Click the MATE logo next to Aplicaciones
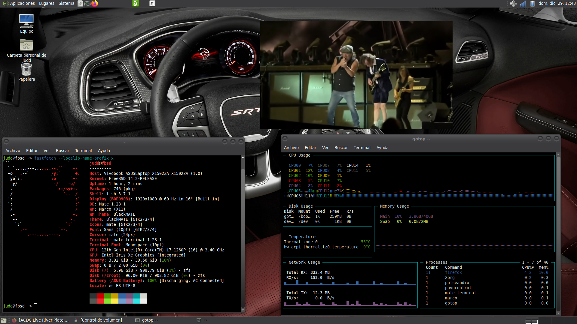Image resolution: width=577 pixels, height=324 pixels. pyautogui.click(x=6, y=4)
